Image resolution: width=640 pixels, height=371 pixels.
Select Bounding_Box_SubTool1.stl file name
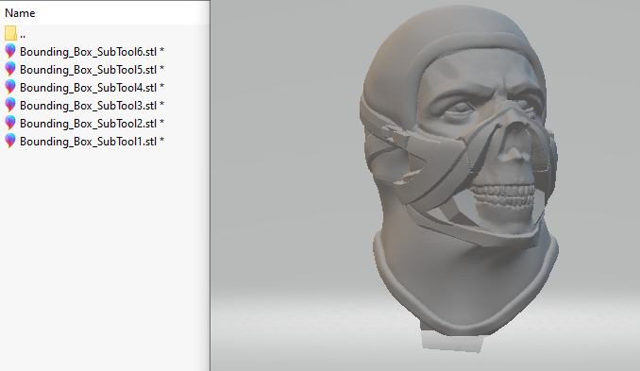click(92, 142)
